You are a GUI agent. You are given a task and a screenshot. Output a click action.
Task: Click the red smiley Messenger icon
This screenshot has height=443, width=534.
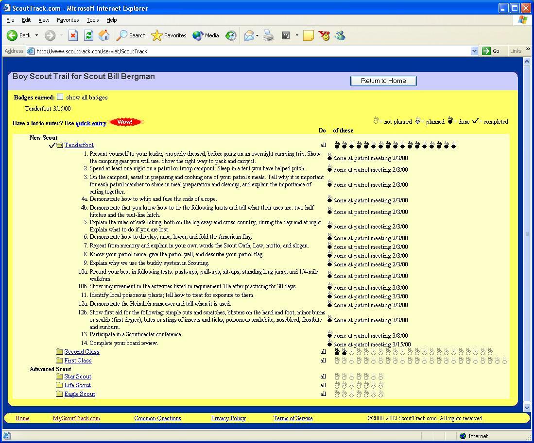click(x=324, y=35)
